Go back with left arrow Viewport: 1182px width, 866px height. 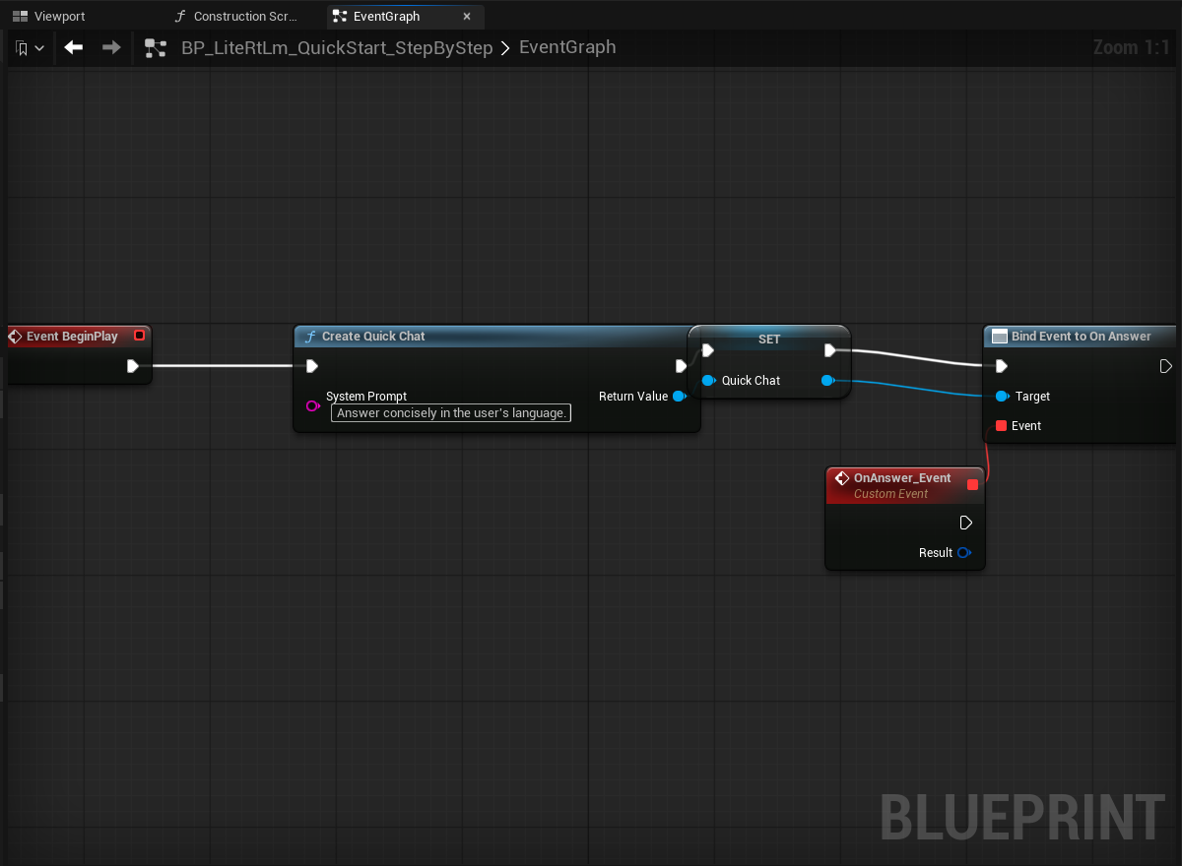74,47
